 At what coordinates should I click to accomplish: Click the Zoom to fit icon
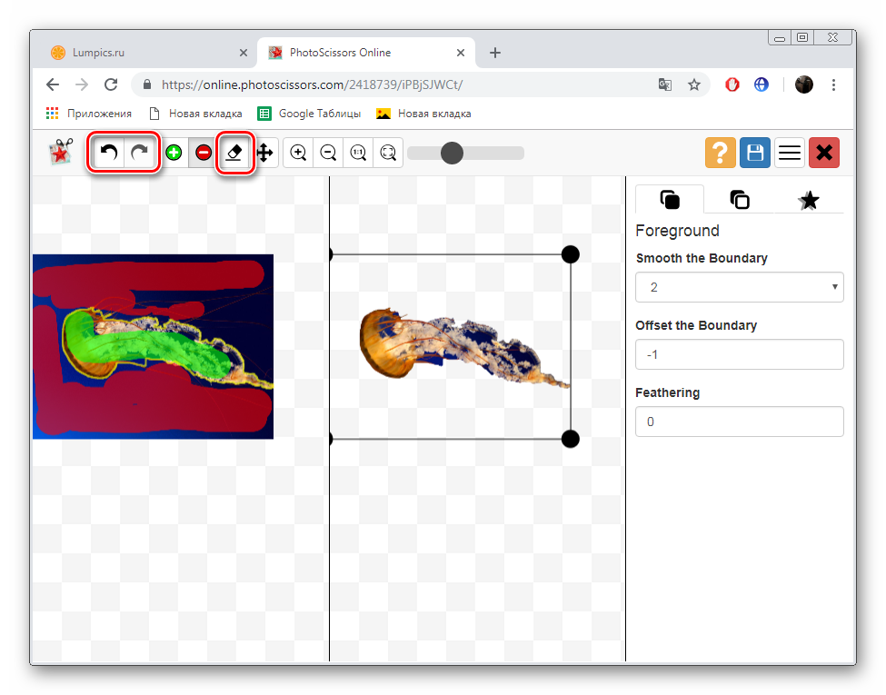pos(389,154)
